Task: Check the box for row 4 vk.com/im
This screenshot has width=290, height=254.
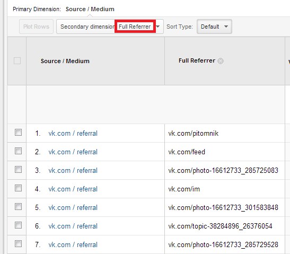Action: pyautogui.click(x=18, y=188)
